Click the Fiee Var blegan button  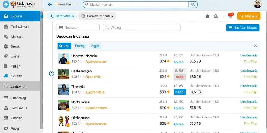(243, 28)
